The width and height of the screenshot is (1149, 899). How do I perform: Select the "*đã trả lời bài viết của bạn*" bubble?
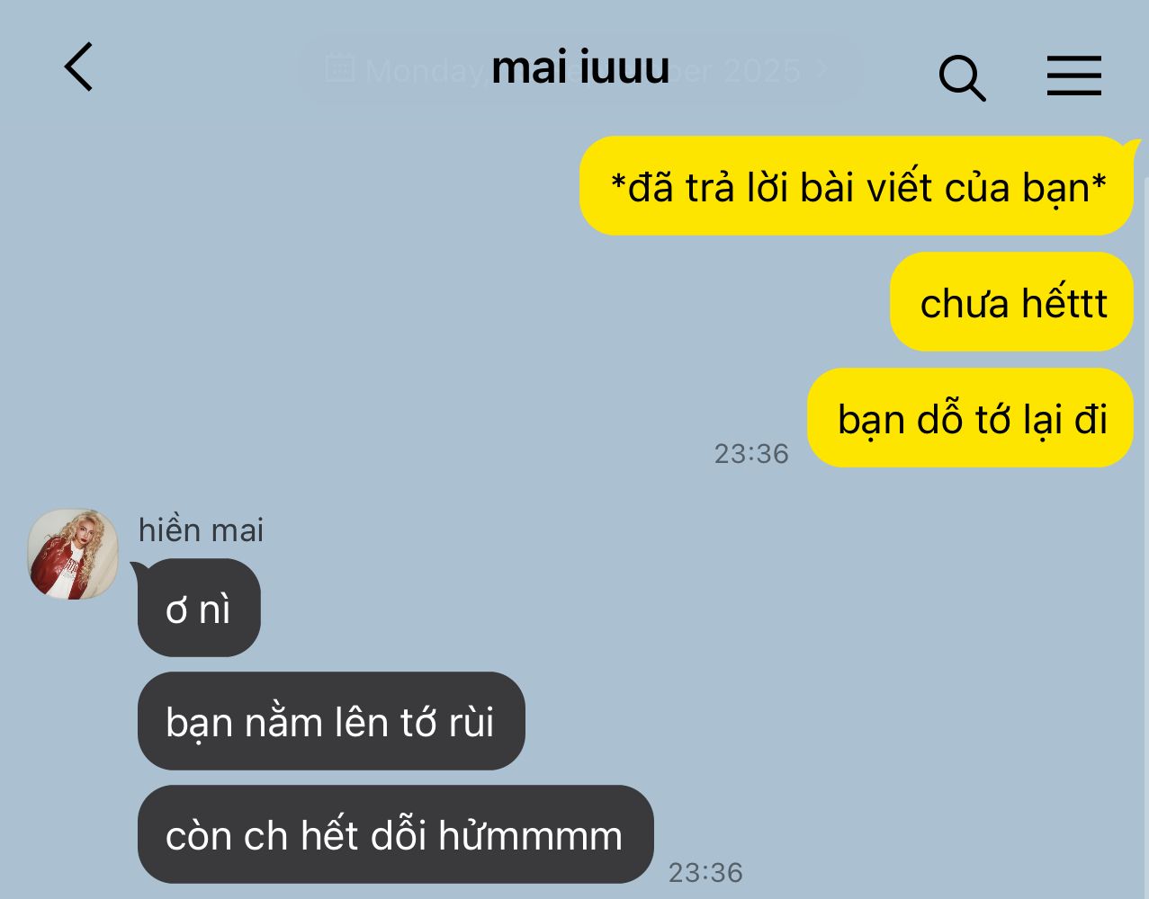click(857, 186)
